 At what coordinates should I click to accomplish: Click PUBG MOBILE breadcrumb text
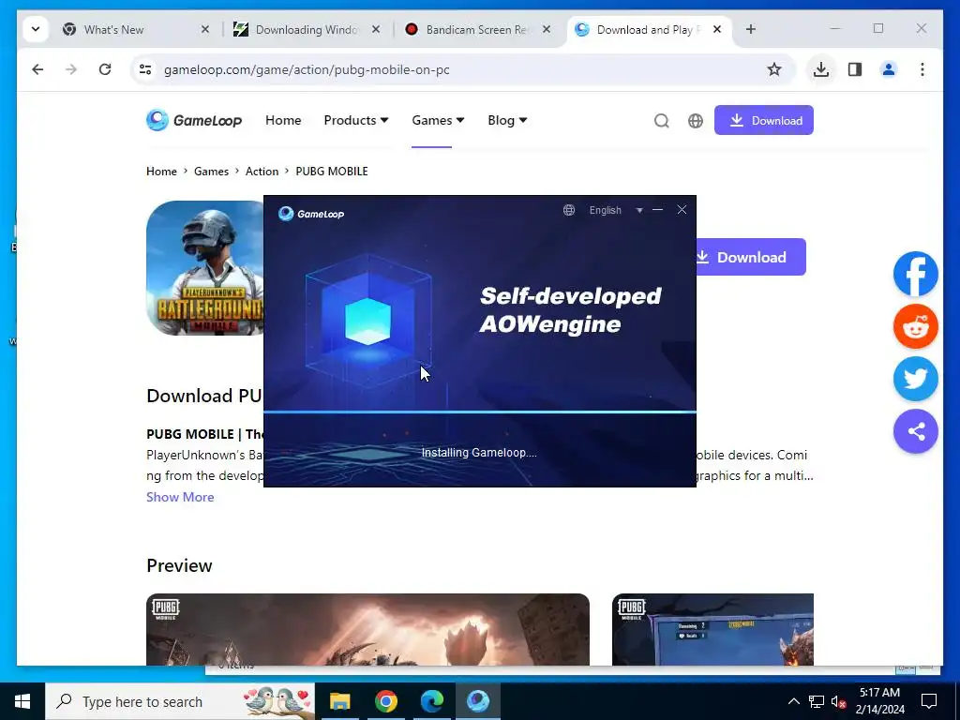coord(332,172)
